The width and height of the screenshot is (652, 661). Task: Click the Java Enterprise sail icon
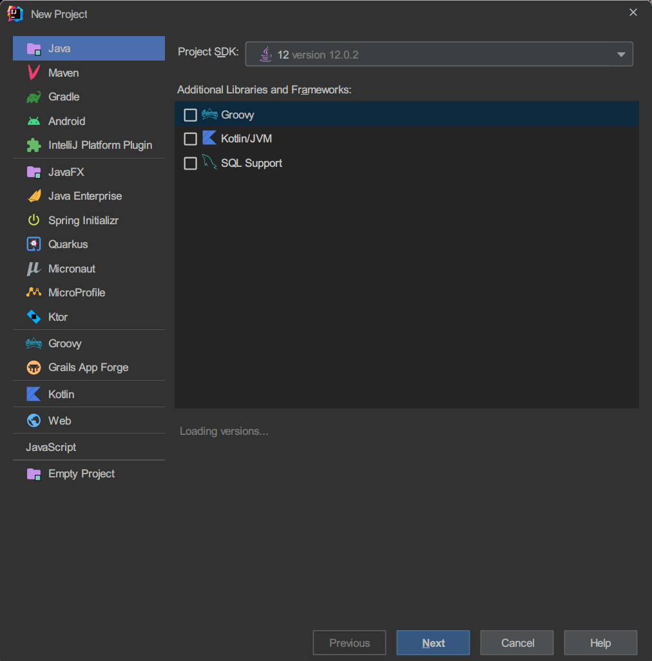tap(34, 196)
